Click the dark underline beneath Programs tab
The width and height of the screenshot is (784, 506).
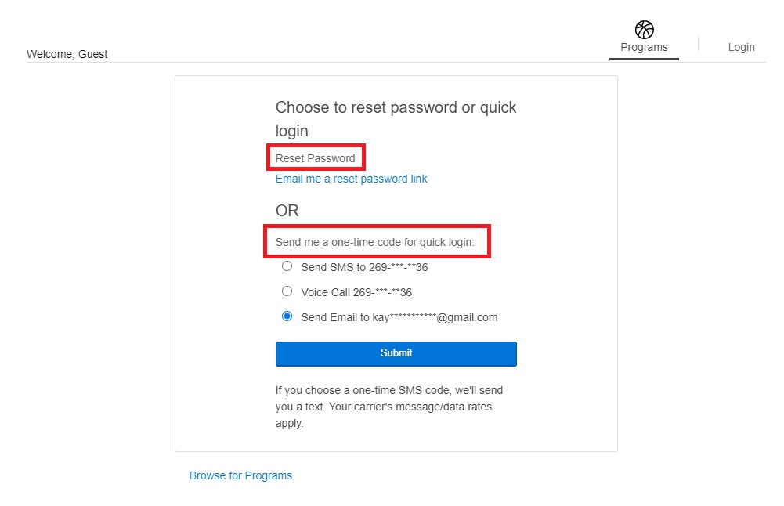tap(644, 59)
